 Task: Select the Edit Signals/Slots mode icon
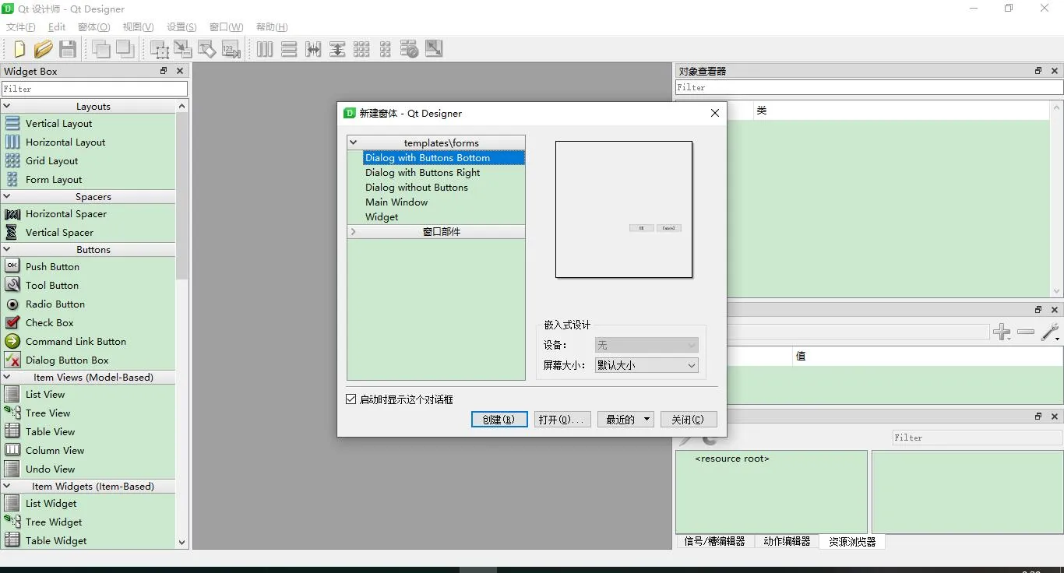click(183, 49)
